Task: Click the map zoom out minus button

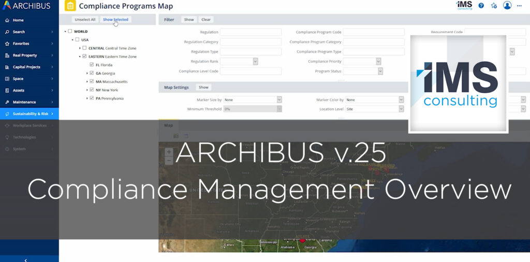Action: click(x=169, y=161)
